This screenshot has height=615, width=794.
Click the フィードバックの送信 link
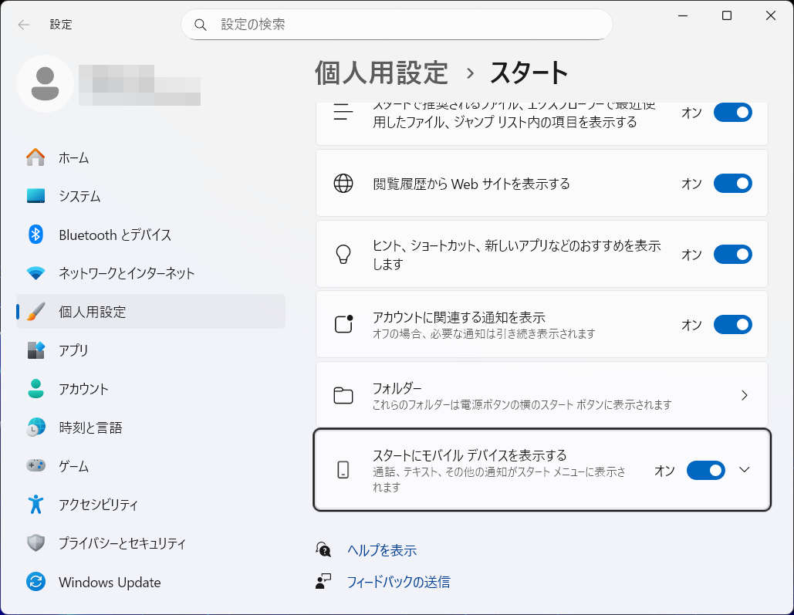tap(398, 582)
